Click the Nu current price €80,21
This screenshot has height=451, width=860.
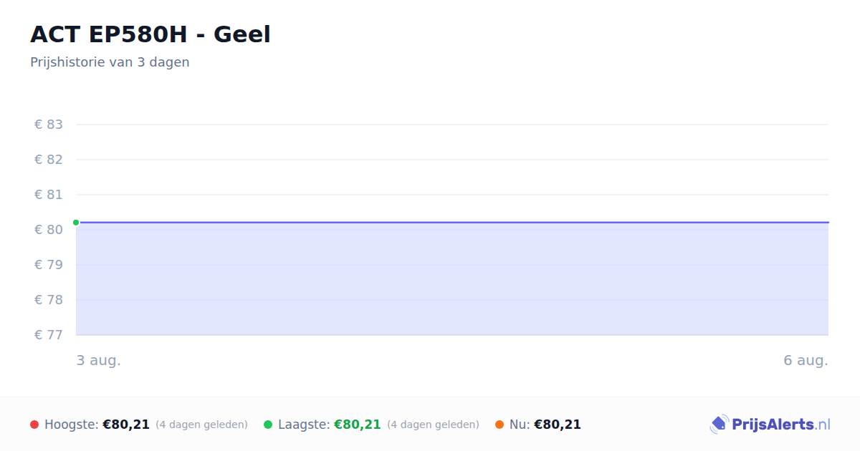click(x=558, y=425)
